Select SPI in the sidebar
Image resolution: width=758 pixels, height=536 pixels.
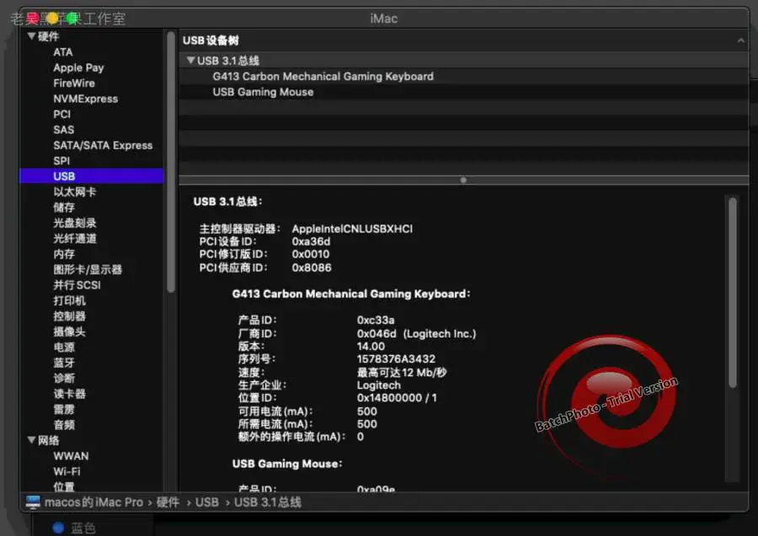(61, 161)
